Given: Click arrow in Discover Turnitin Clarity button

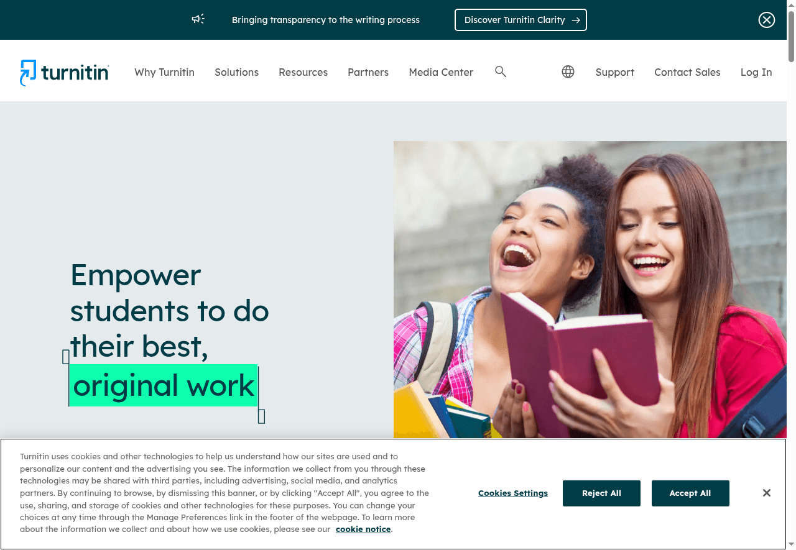Looking at the screenshot, I should (x=576, y=20).
